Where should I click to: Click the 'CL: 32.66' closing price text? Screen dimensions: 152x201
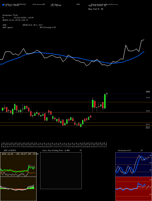56,5
